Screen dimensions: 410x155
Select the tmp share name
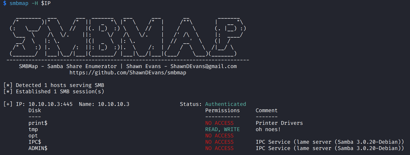(33, 129)
